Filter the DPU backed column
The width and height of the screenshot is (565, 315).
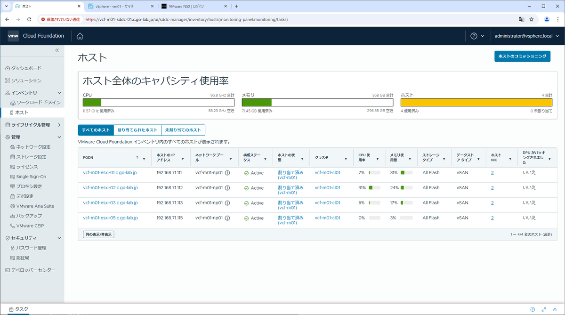coord(549,159)
